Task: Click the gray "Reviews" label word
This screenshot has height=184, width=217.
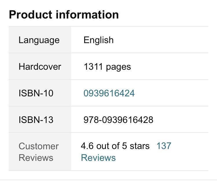Action: [x=36, y=158]
